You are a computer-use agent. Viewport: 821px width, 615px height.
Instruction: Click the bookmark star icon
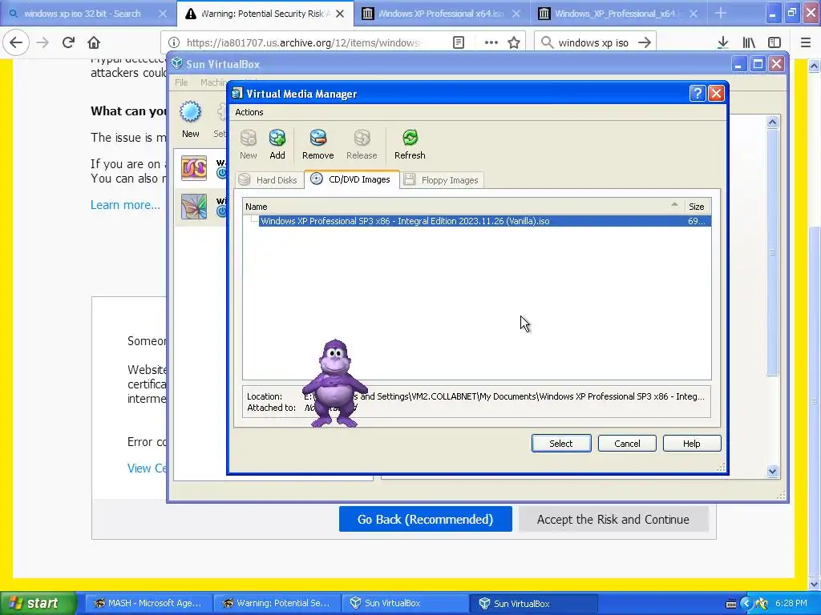514,42
